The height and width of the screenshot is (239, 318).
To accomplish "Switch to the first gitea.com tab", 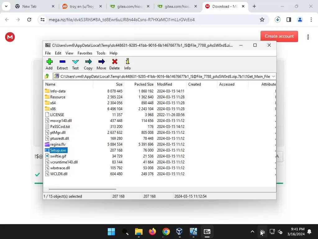I will tap(130, 7).
